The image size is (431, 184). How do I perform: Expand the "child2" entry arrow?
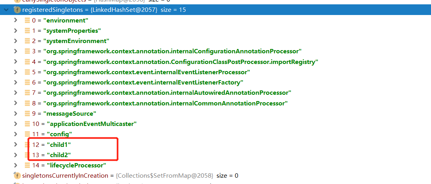pyautogui.click(x=16, y=155)
